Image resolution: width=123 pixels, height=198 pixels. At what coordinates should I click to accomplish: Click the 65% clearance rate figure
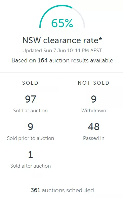click(62, 23)
